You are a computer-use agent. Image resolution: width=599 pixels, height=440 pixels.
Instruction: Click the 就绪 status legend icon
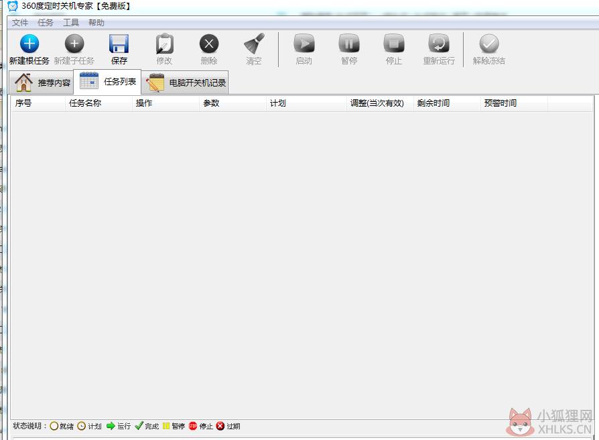coord(54,426)
